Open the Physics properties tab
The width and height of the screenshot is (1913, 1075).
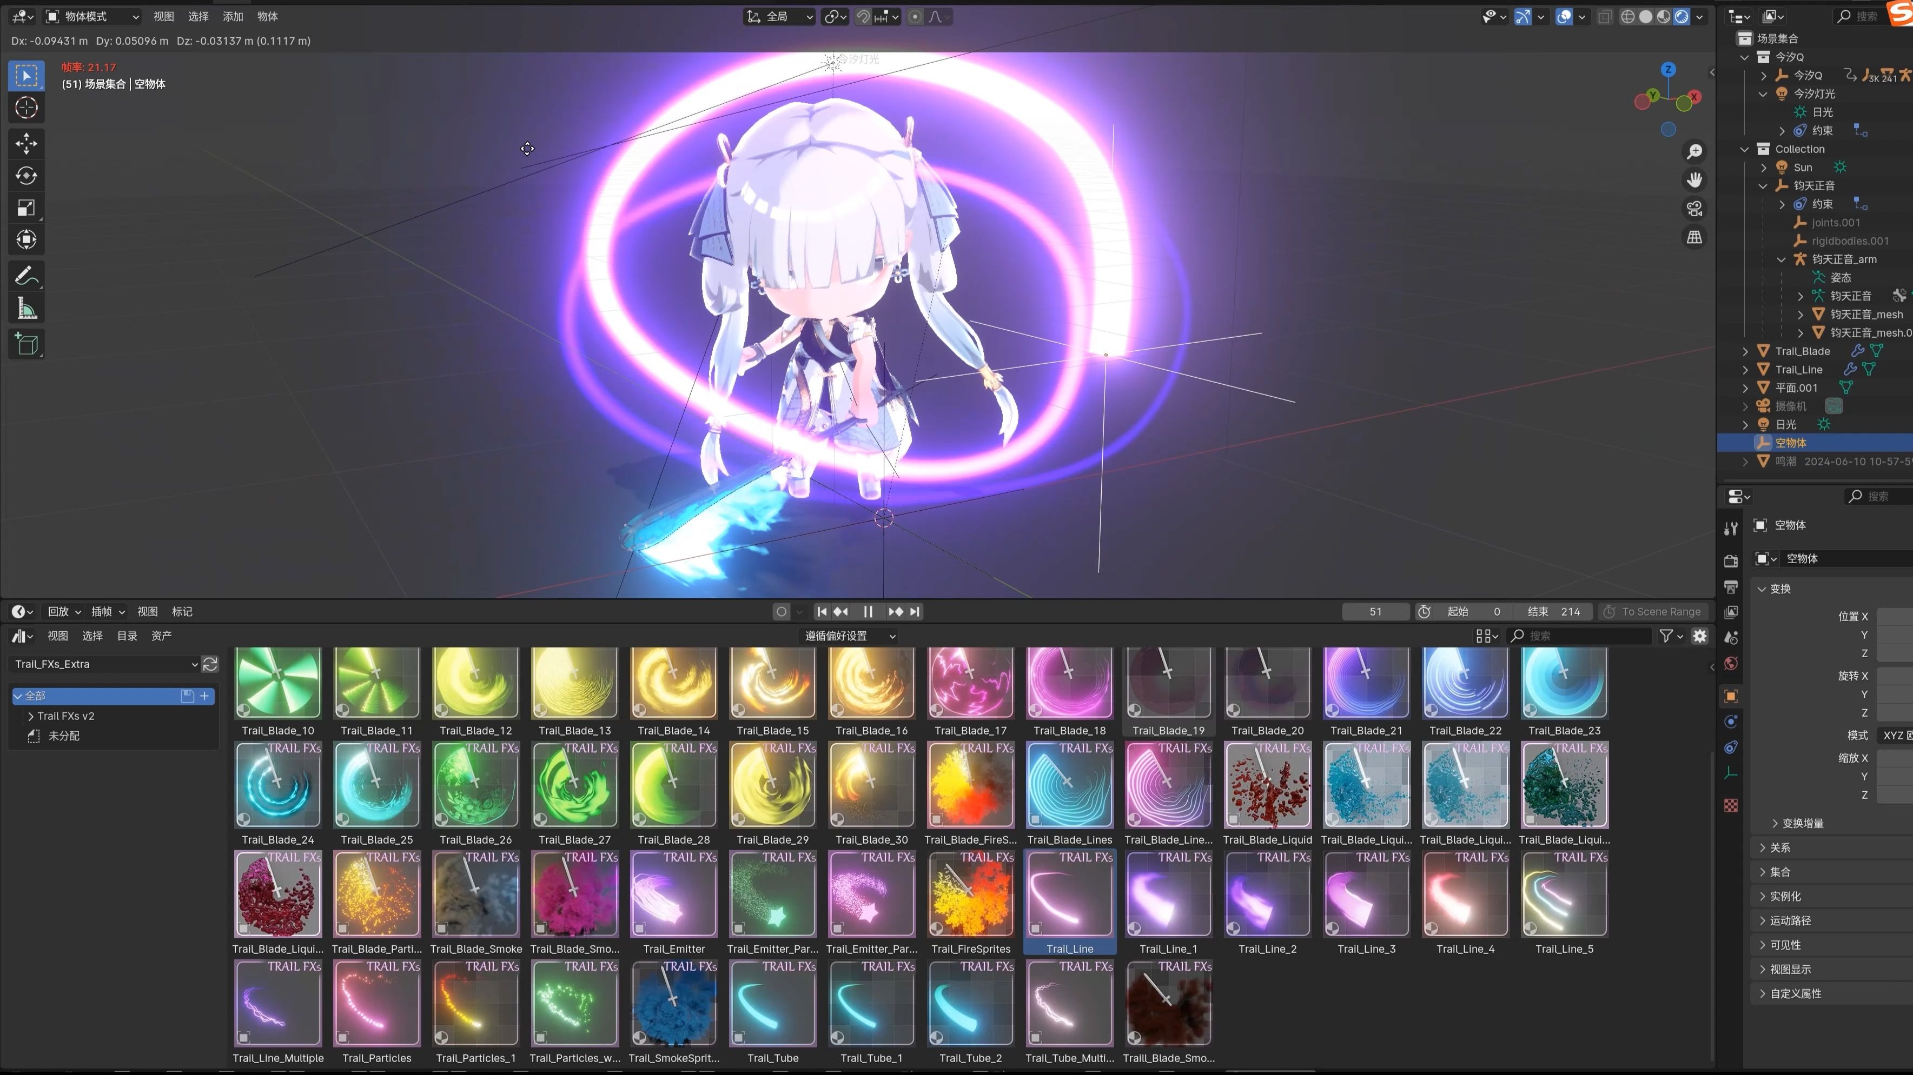(1731, 722)
